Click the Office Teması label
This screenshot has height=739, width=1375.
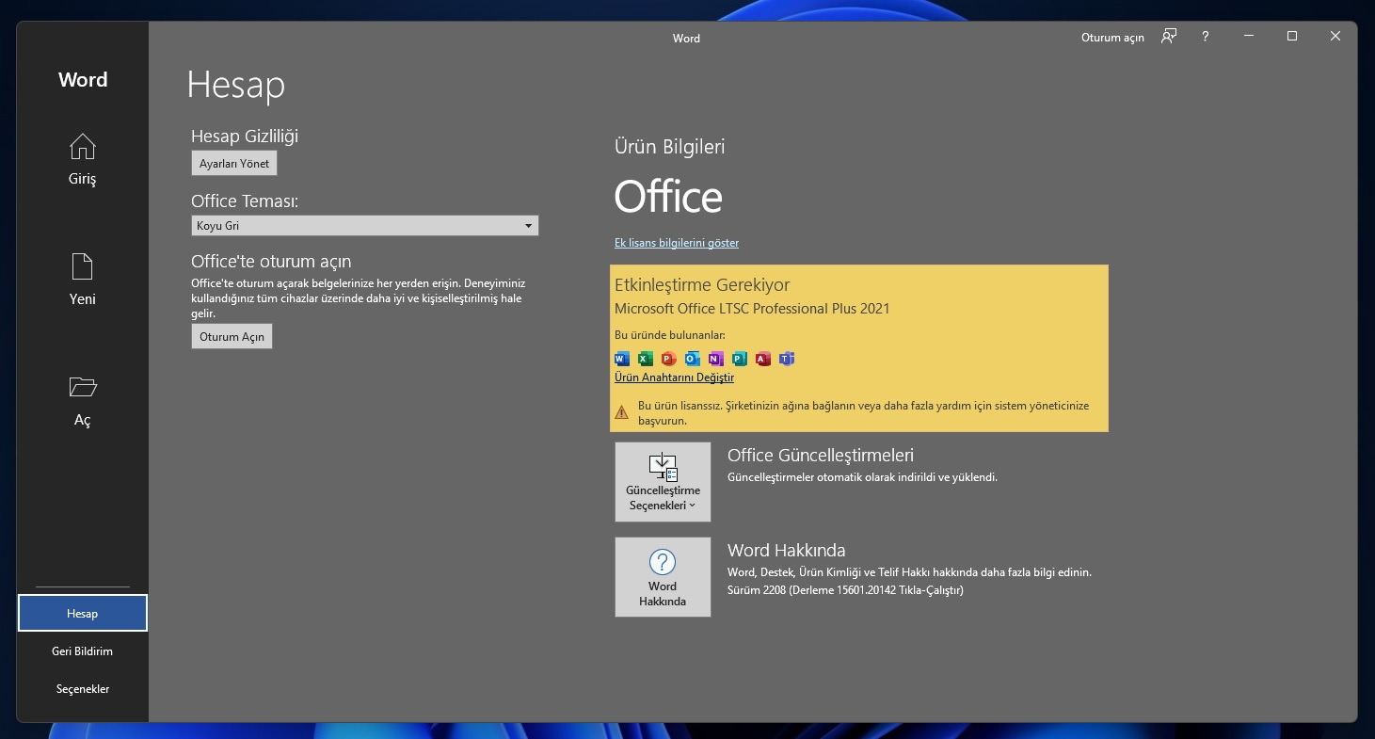click(x=245, y=201)
